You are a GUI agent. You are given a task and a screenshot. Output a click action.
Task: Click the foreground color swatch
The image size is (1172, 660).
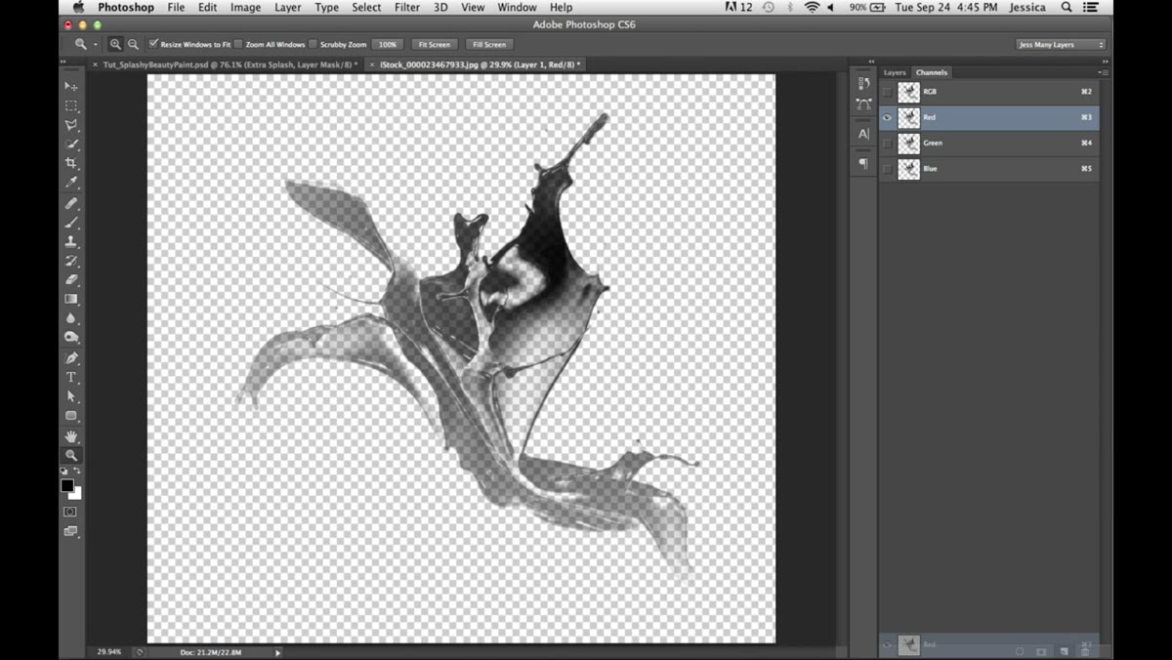[x=67, y=485]
